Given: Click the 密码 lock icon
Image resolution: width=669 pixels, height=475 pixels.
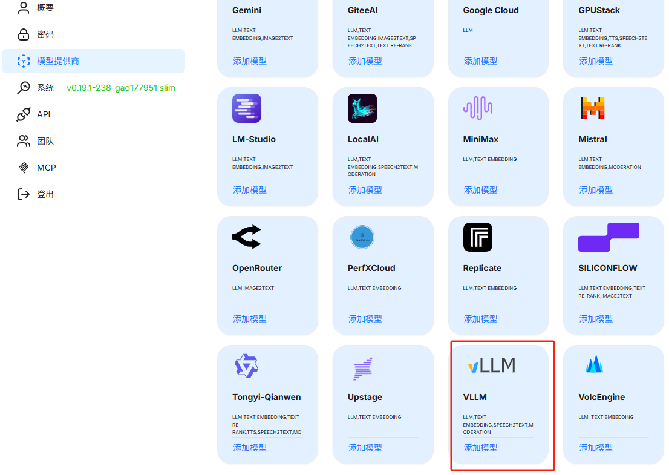Looking at the screenshot, I should tap(24, 34).
